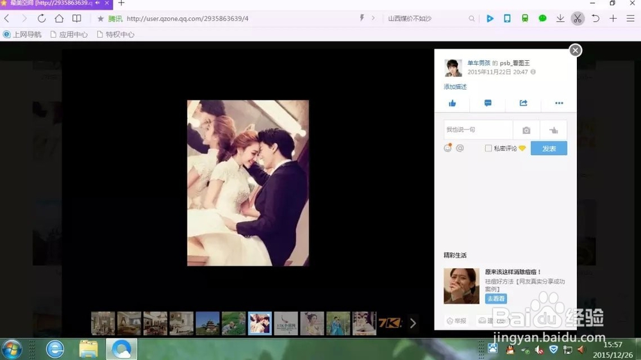Click the yellow diamond VIP icon

pyautogui.click(x=522, y=148)
